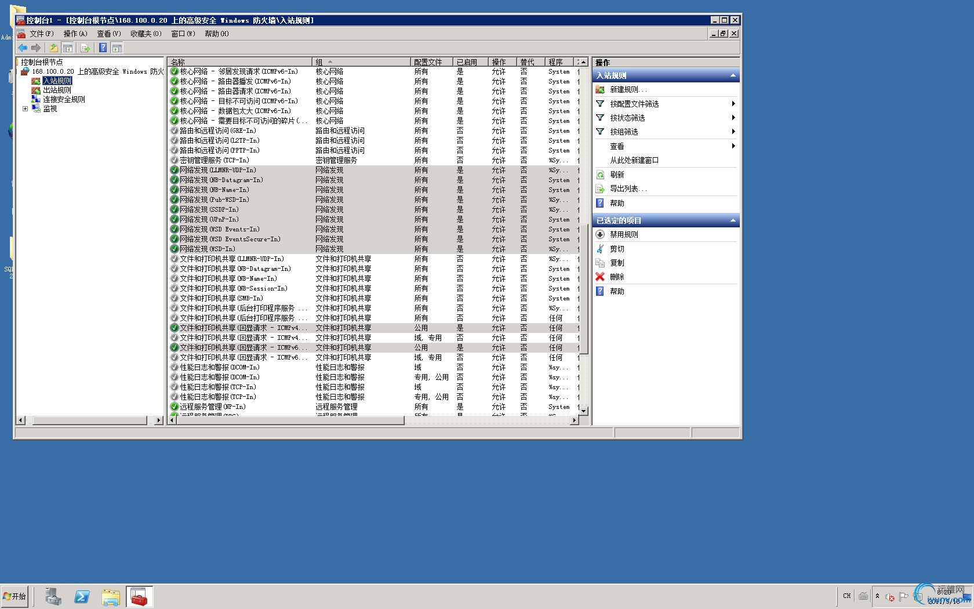
Task: Open the 查看(V) menu in the menu bar
Action: click(109, 34)
